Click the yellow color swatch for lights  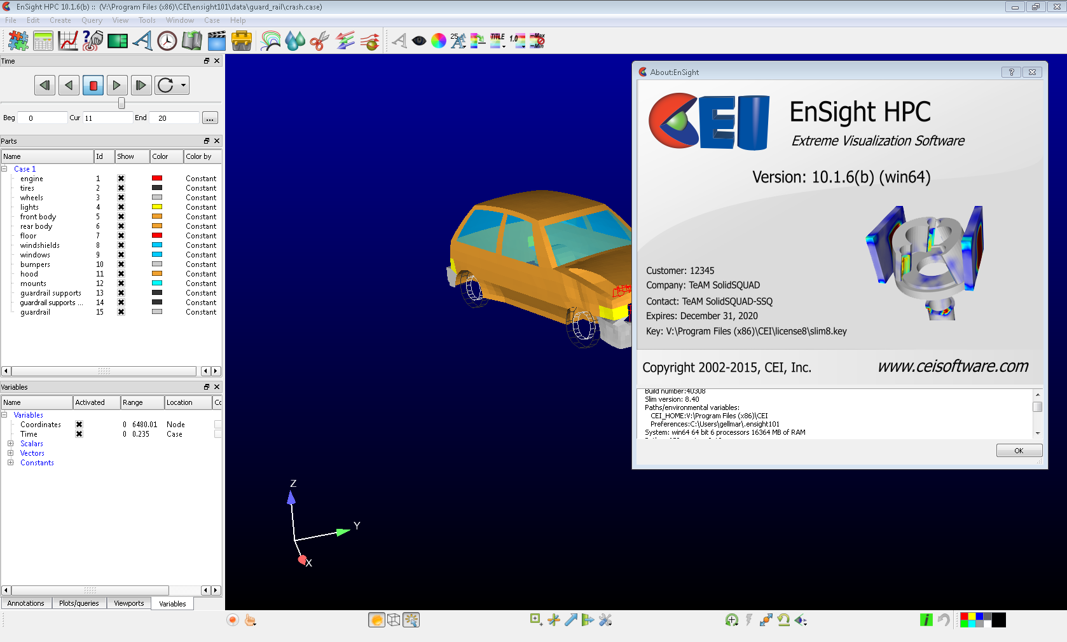pyautogui.click(x=157, y=207)
